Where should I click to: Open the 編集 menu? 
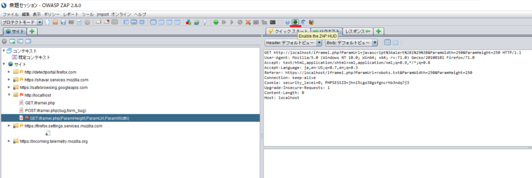tap(26, 15)
